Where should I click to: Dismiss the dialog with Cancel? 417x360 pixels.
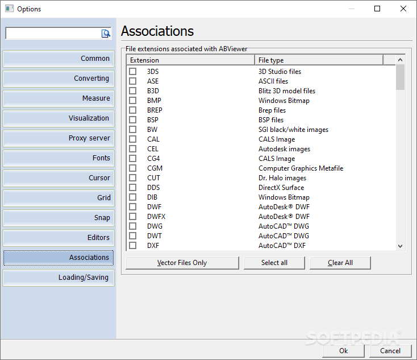(390, 351)
